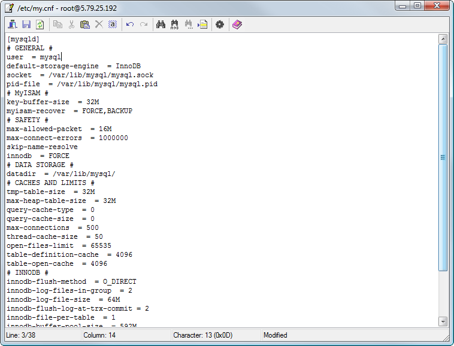Click 'open-files-limit = 65535' line
Screen dimensions: 454x346
[x=59, y=245]
